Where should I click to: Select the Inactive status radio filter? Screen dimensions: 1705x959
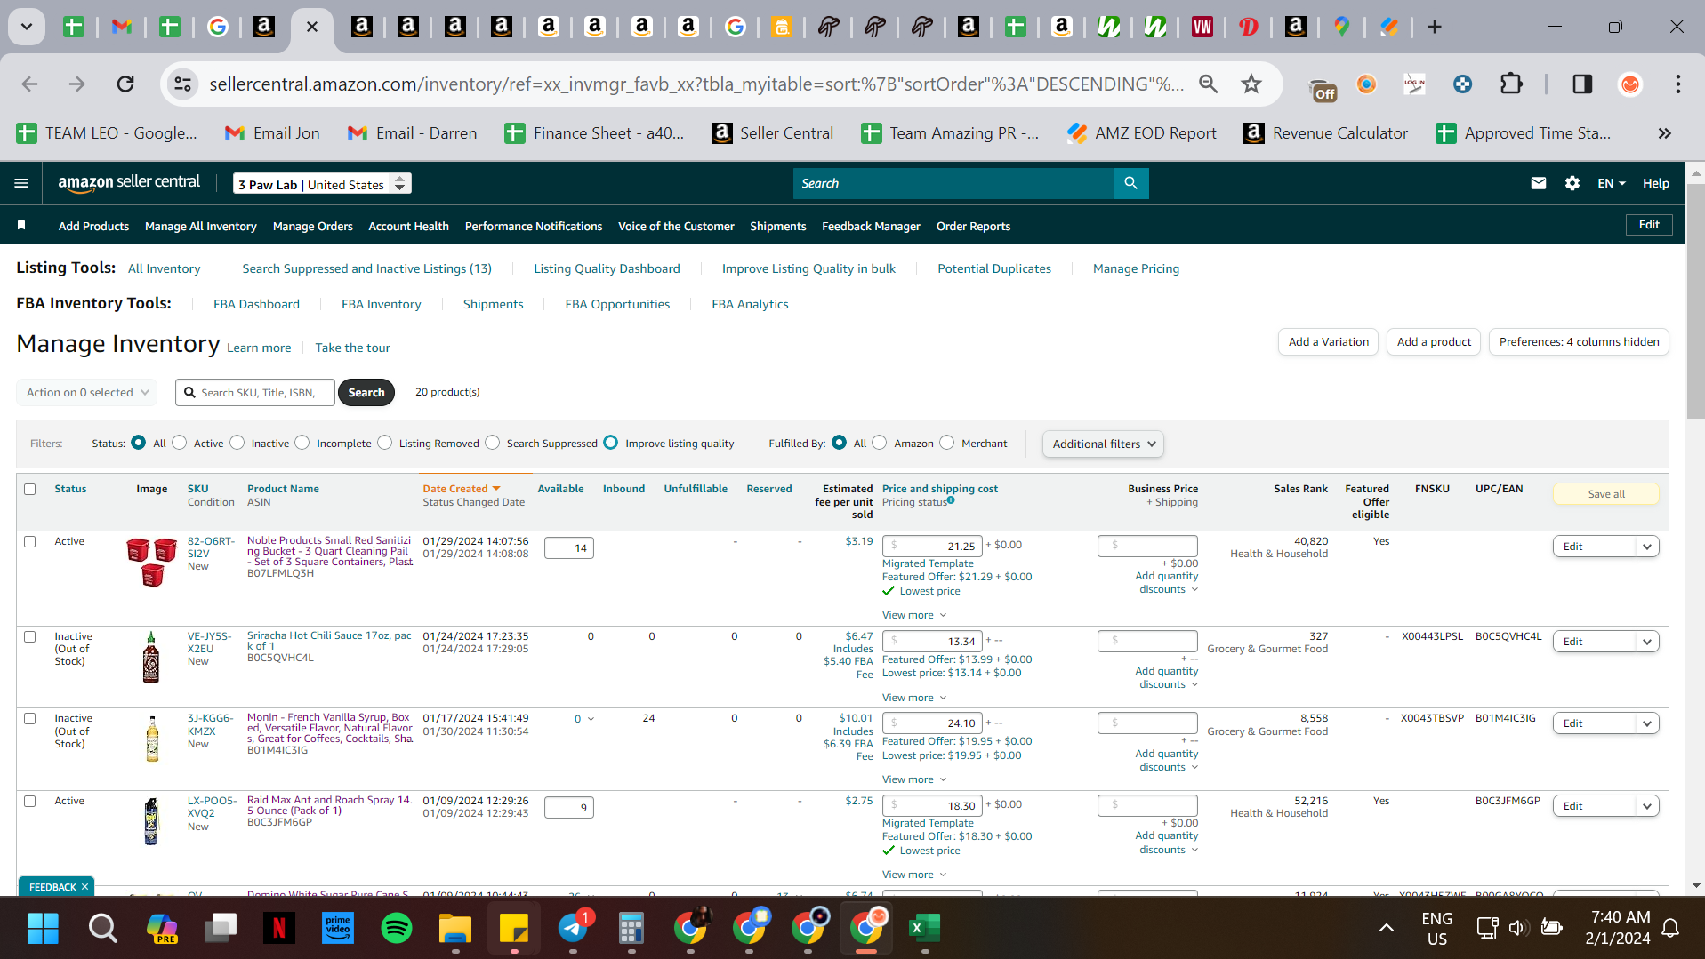[237, 443]
